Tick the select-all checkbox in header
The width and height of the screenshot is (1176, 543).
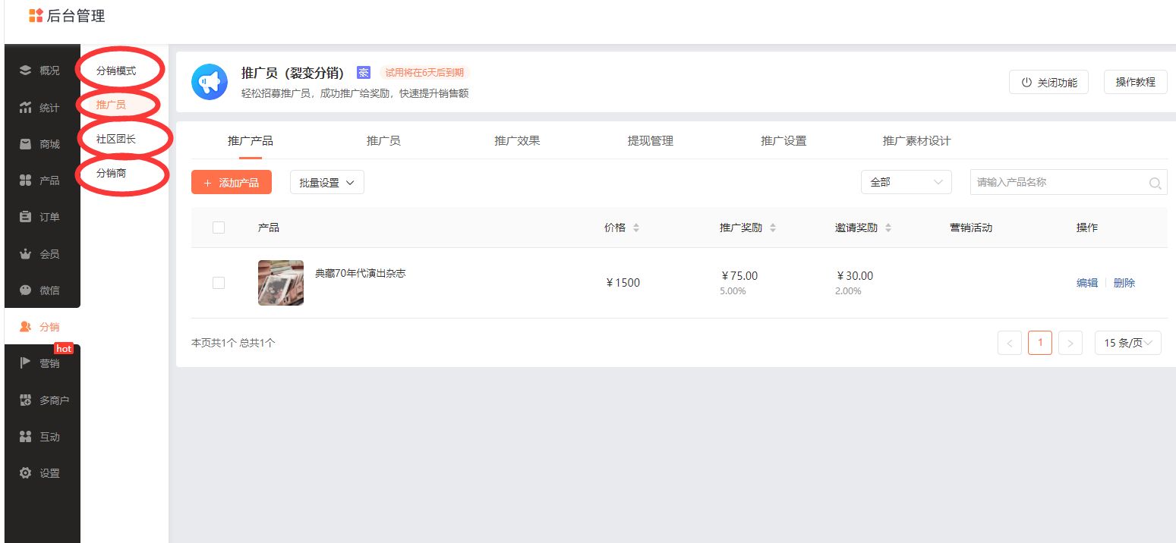coord(219,228)
